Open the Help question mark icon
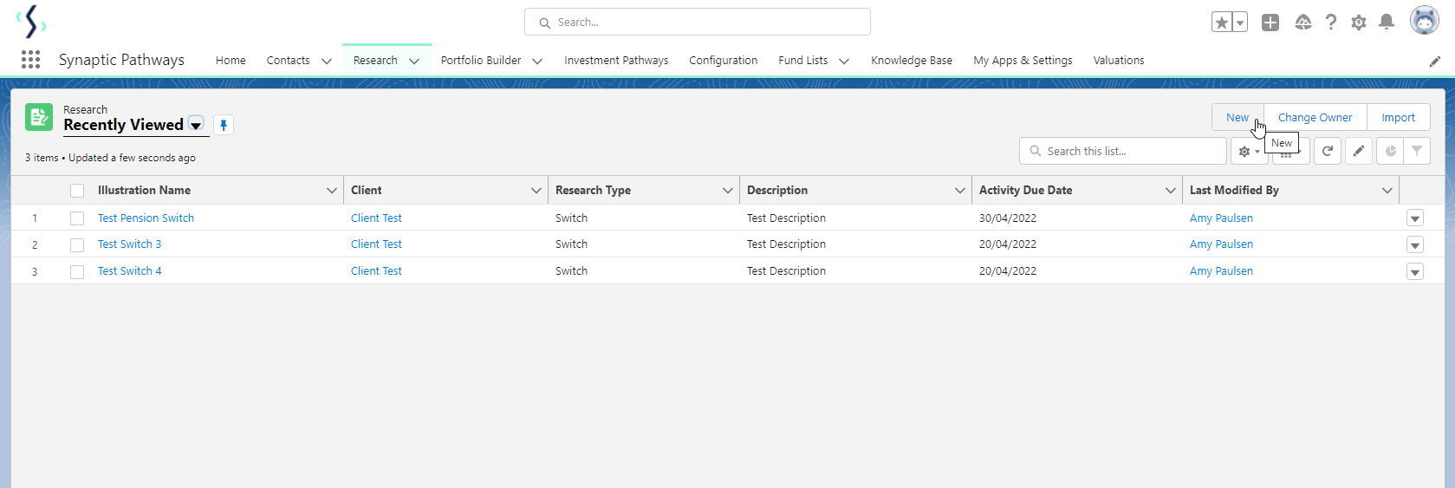The image size is (1455, 488). pyautogui.click(x=1331, y=23)
